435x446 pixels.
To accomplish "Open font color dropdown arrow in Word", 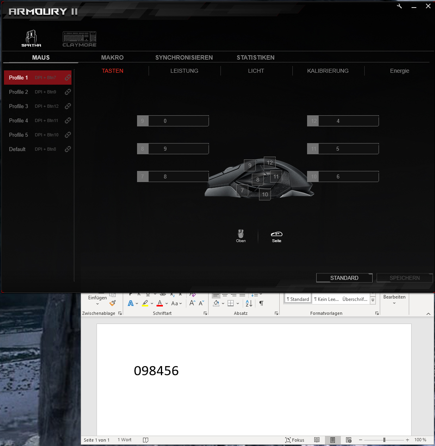I will click(166, 304).
